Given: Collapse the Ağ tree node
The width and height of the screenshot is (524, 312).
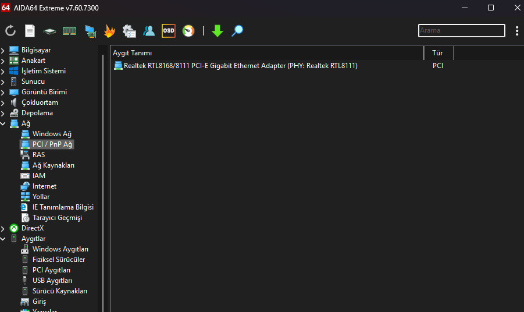Looking at the screenshot, I should [3, 124].
